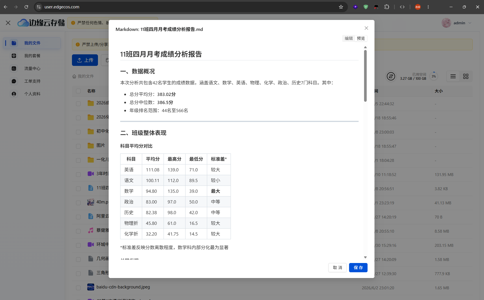The width and height of the screenshot is (484, 300).
Task: Open 我的套餐 in the sidebar
Action: pyautogui.click(x=32, y=56)
